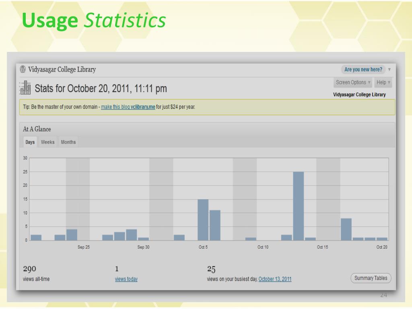Click the "Oct 15" axis label
This screenshot has width=412, height=309.
click(322, 247)
